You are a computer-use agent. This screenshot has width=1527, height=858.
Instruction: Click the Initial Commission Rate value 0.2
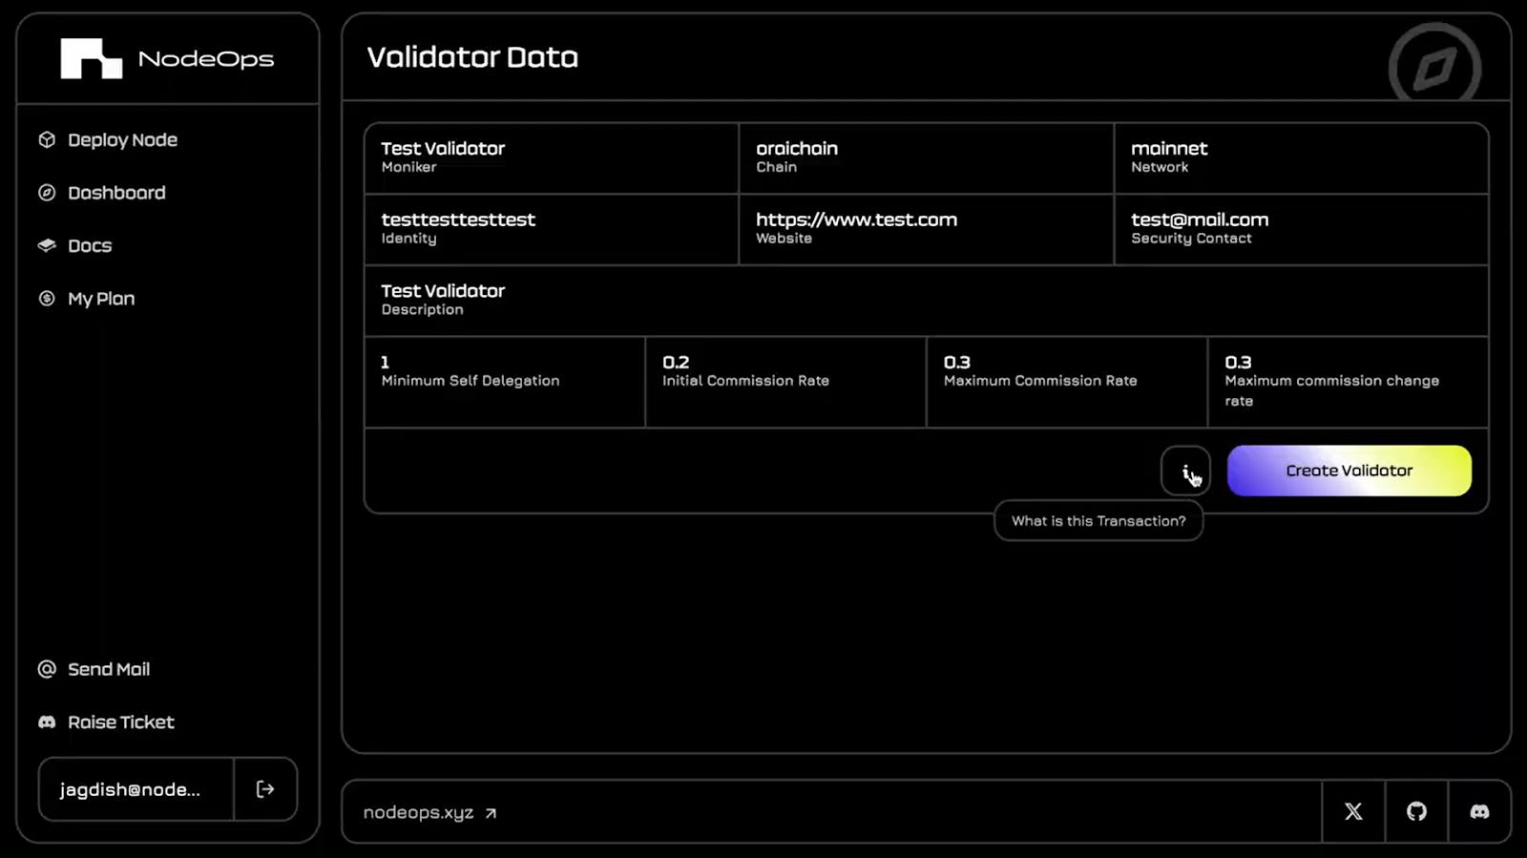click(x=676, y=362)
